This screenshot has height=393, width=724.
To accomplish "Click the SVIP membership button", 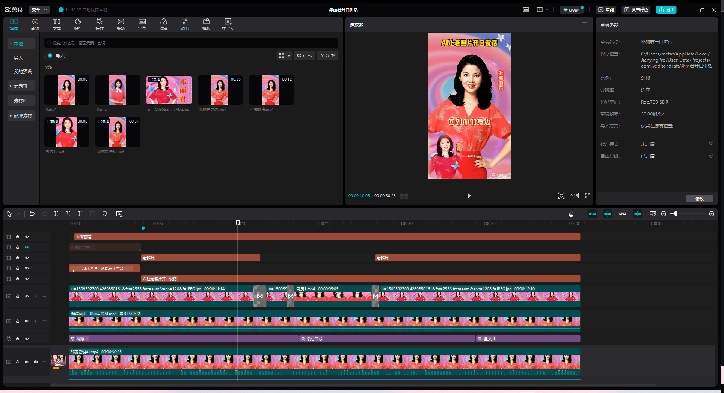I will point(572,10).
